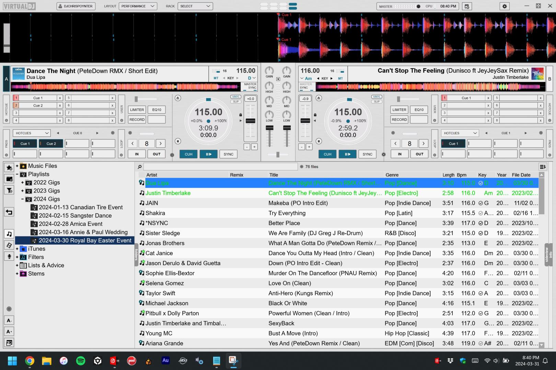The image size is (556, 370).
Task: Toggle SLIP mode on deck A
Action: pos(236,101)
